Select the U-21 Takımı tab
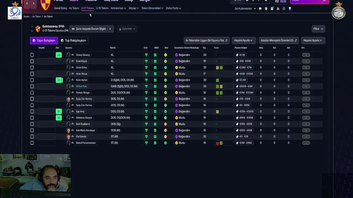 87,8
